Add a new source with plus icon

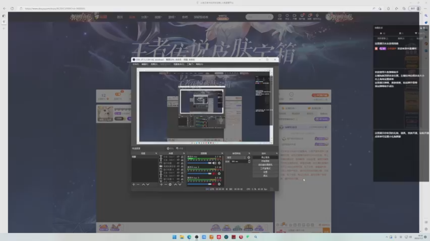pyautogui.click(x=161, y=184)
